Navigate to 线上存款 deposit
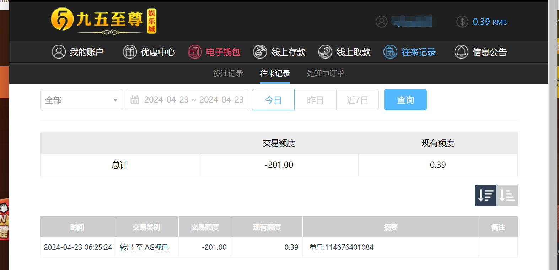Screen dimensions: 559x270 coord(288,52)
